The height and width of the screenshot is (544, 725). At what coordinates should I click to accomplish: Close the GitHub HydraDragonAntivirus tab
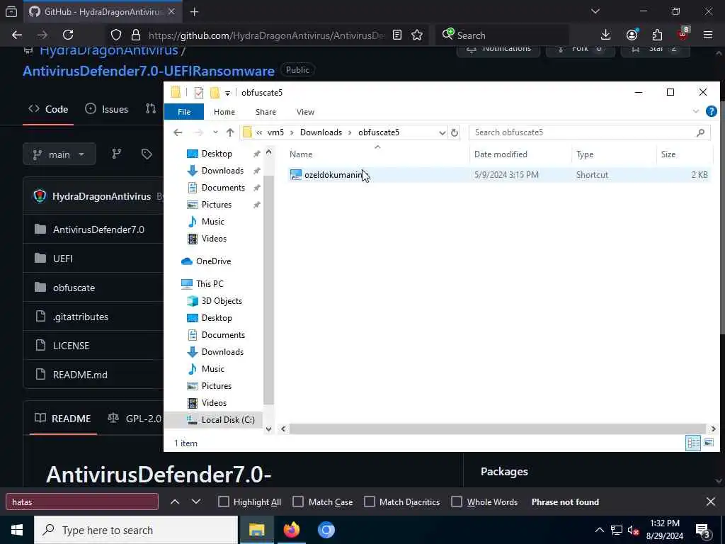[171, 11]
